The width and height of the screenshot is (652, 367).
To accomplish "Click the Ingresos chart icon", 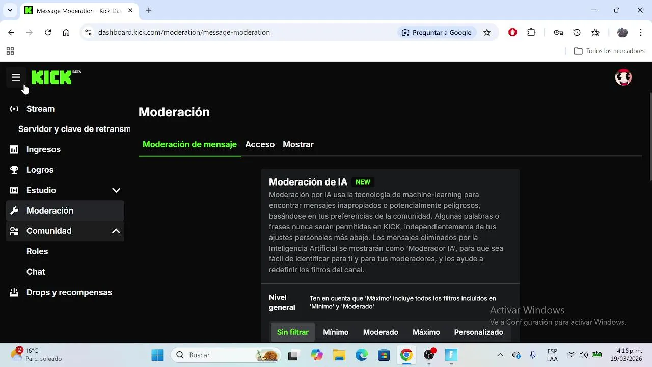I will (14, 149).
